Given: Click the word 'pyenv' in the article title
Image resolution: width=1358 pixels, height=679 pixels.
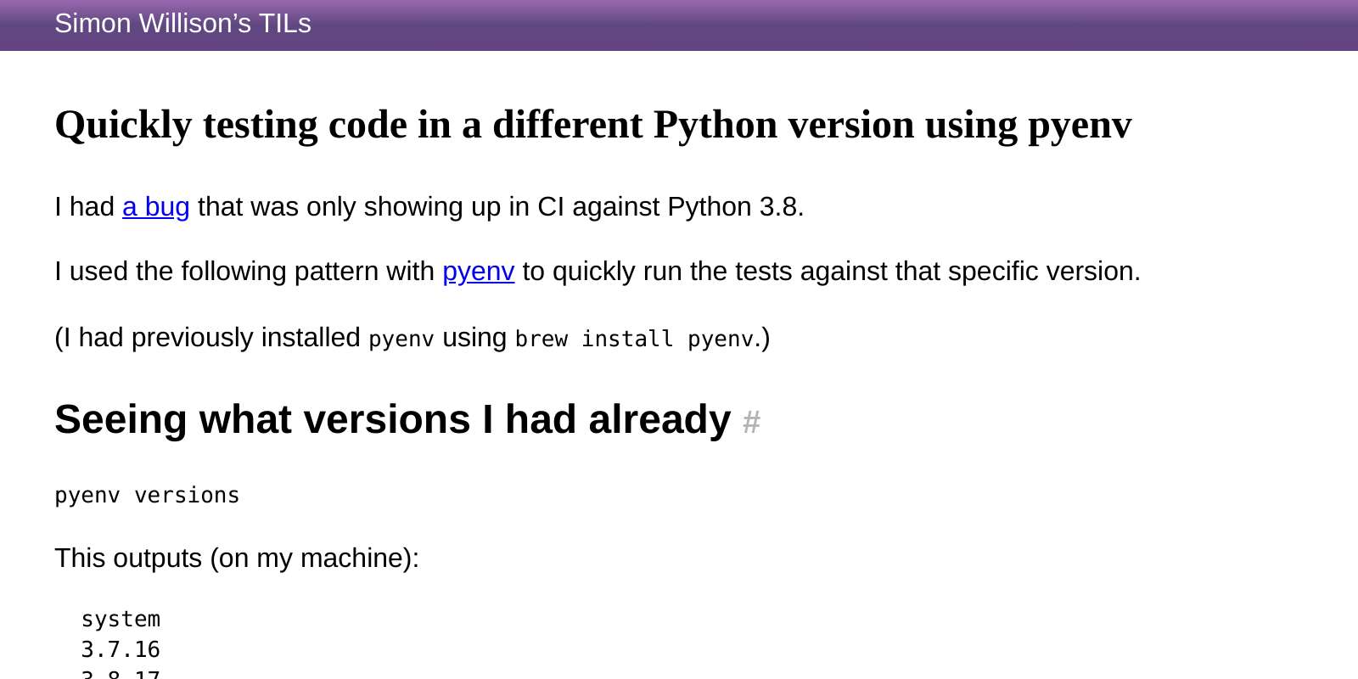Looking at the screenshot, I should coord(1080,125).
